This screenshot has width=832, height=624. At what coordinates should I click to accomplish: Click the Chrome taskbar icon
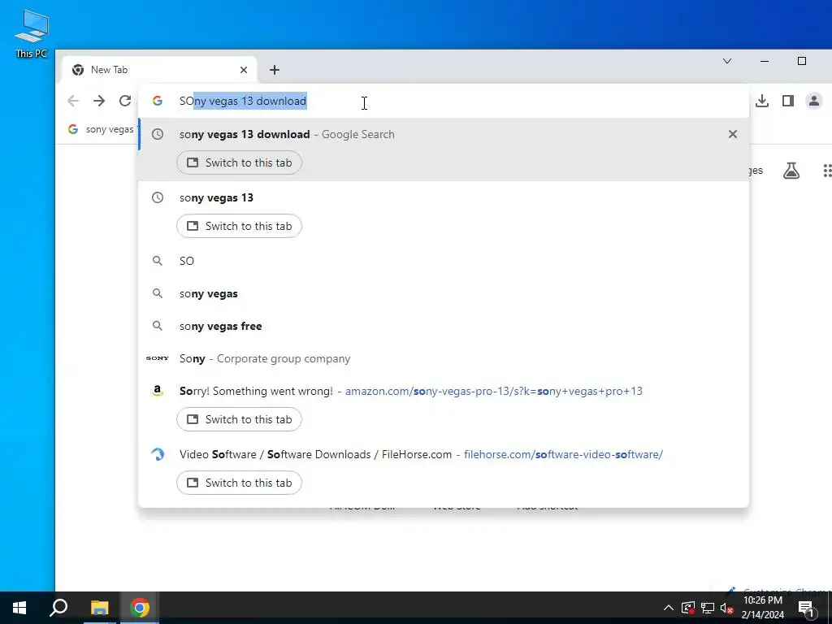(140, 608)
